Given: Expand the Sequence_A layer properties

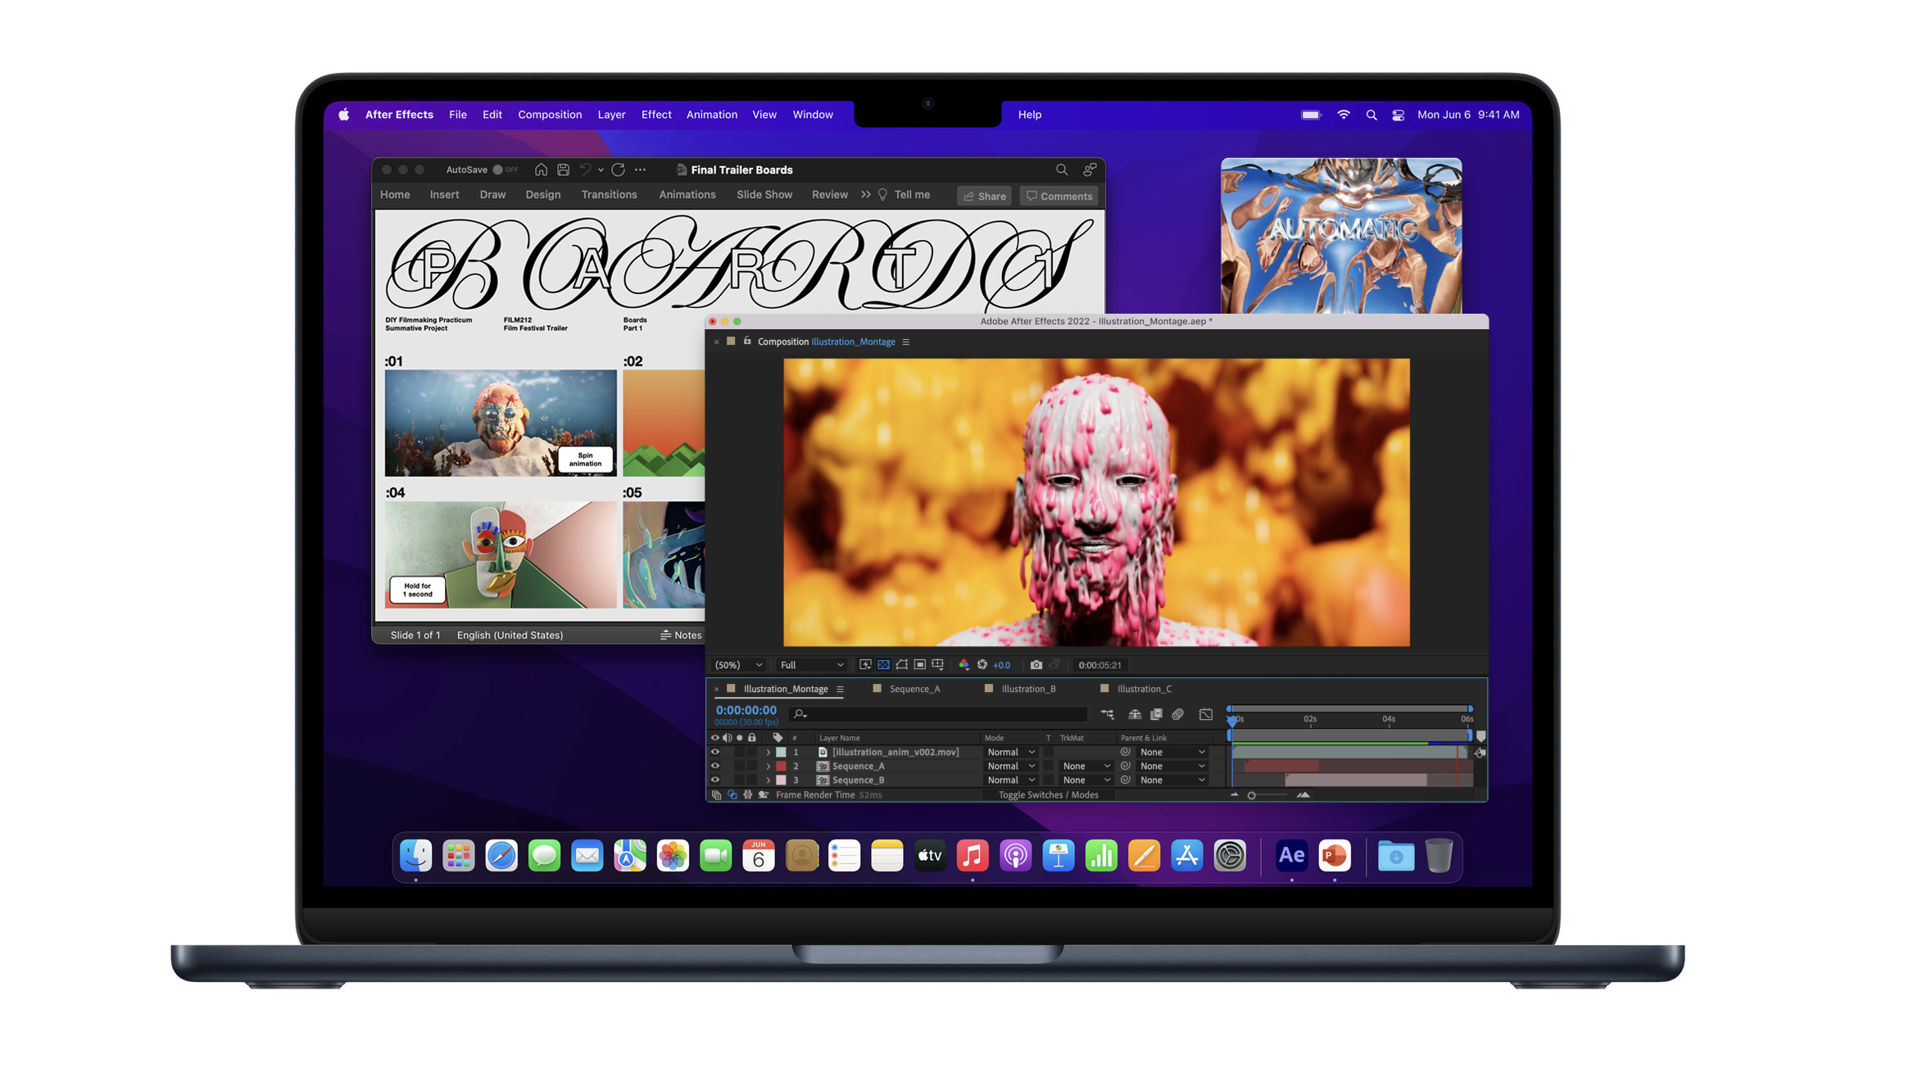Looking at the screenshot, I should (x=768, y=766).
